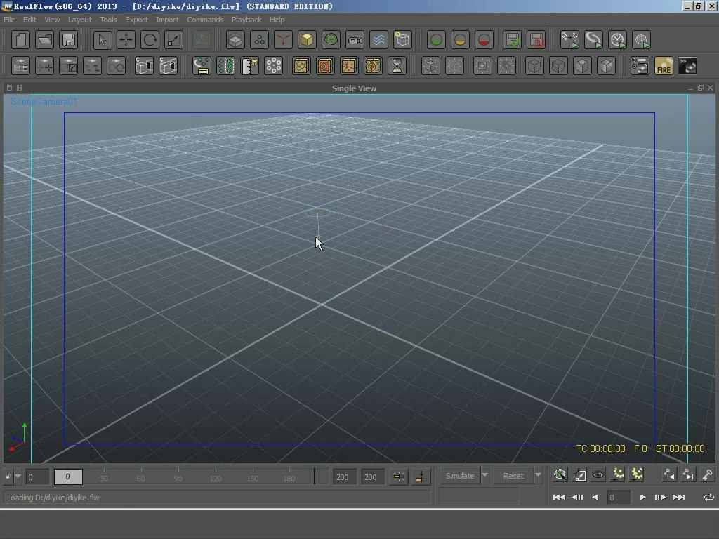Step back one frame
This screenshot has width=719, height=539.
tap(577, 498)
